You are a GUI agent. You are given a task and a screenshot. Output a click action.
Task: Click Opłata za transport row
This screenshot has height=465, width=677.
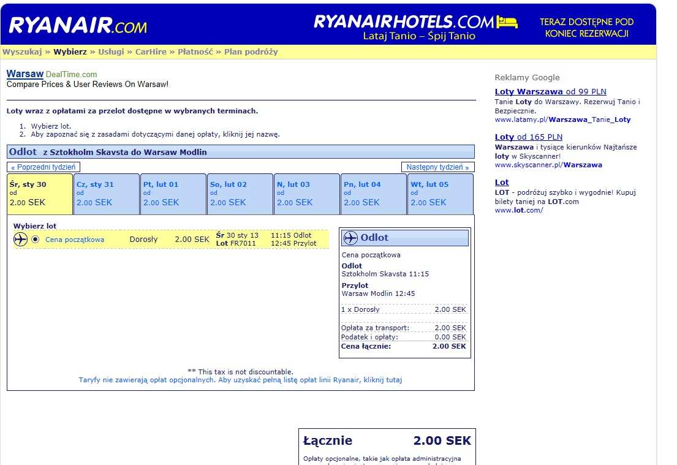[x=404, y=328]
